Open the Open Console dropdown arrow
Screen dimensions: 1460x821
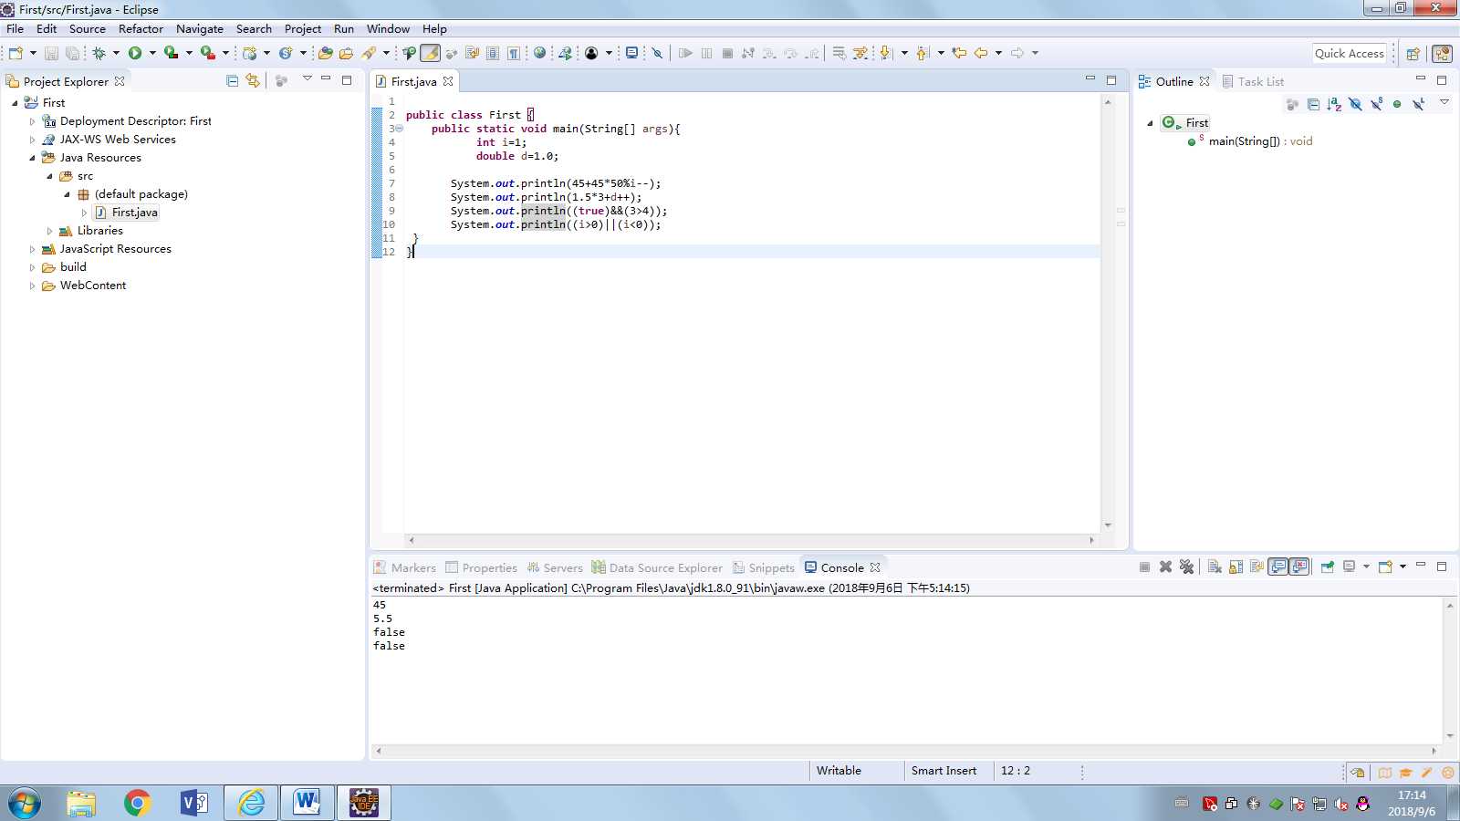(x=1403, y=566)
